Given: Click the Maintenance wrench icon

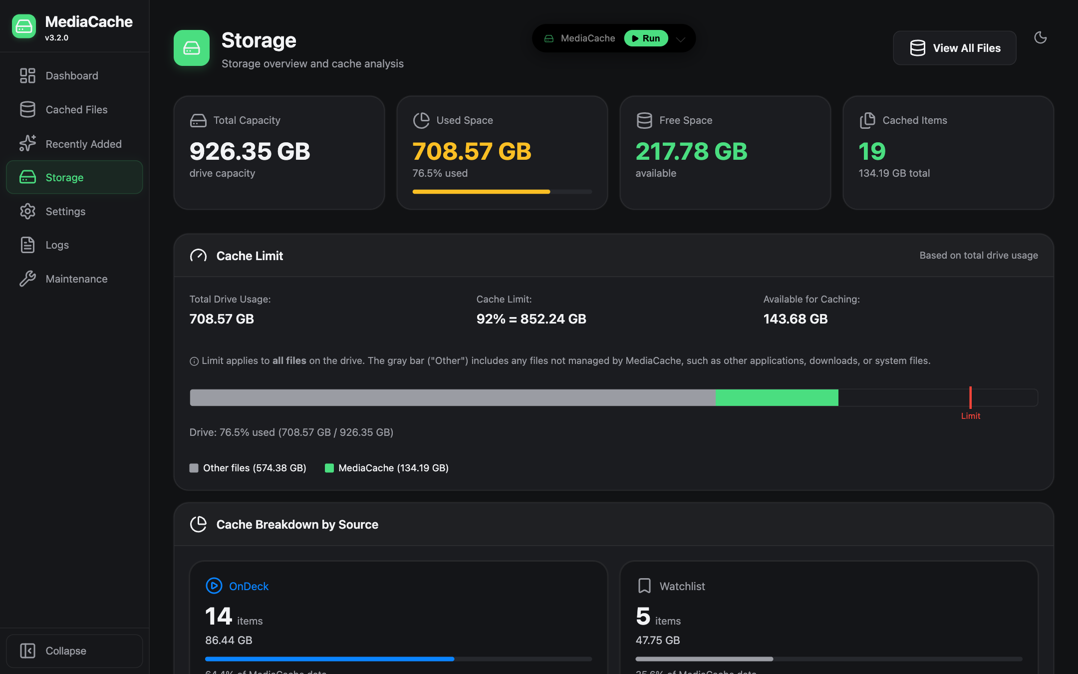Looking at the screenshot, I should tap(27, 279).
